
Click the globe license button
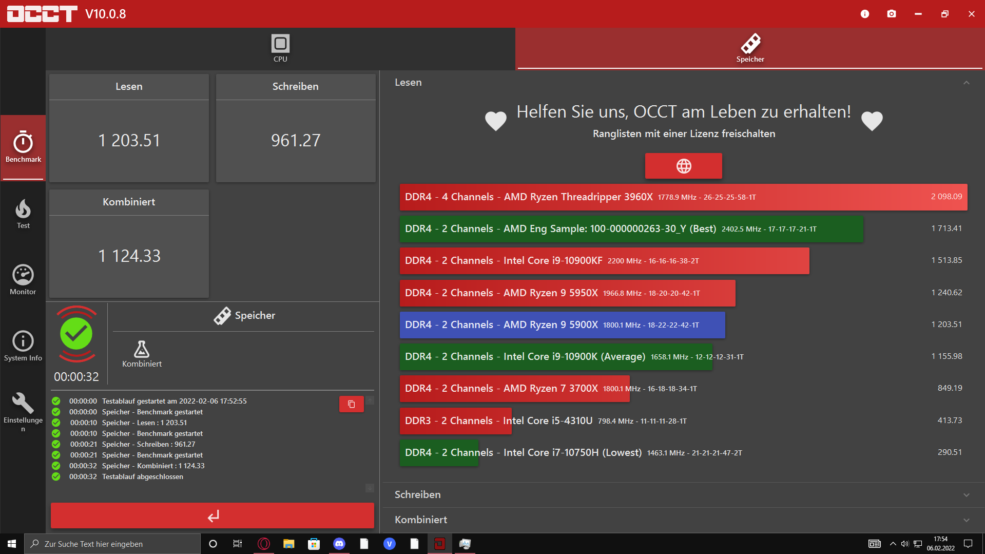tap(683, 166)
